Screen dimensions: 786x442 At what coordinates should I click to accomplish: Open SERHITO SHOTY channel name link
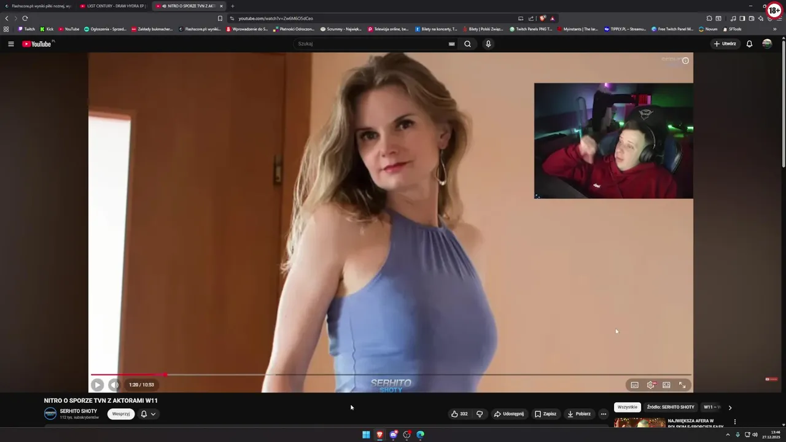coord(79,411)
